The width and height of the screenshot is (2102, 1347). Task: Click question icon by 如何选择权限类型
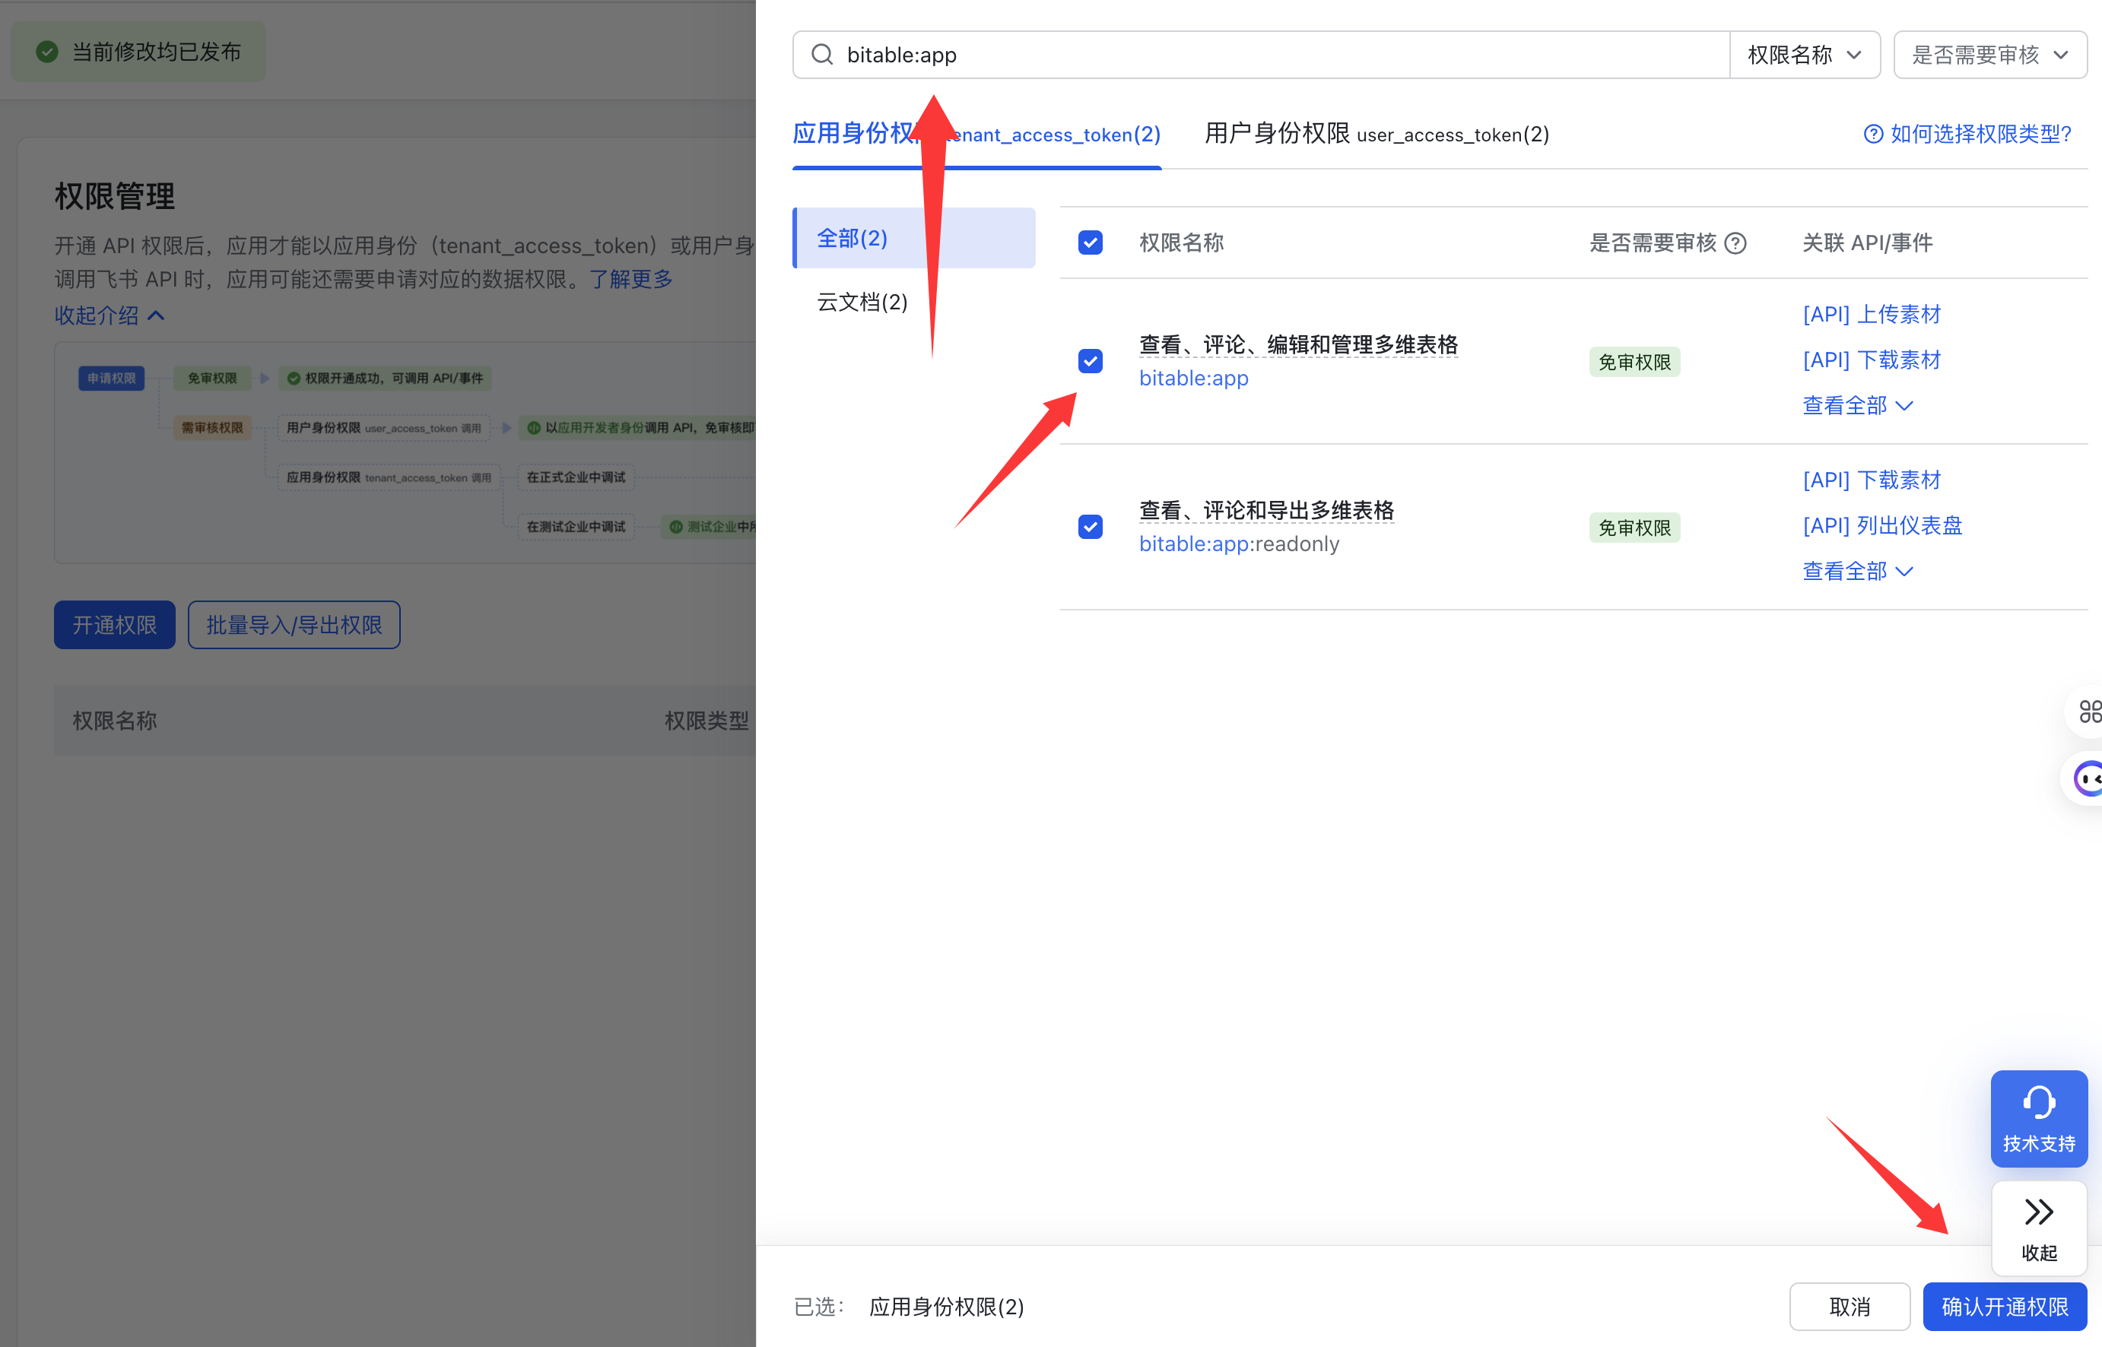(1873, 134)
